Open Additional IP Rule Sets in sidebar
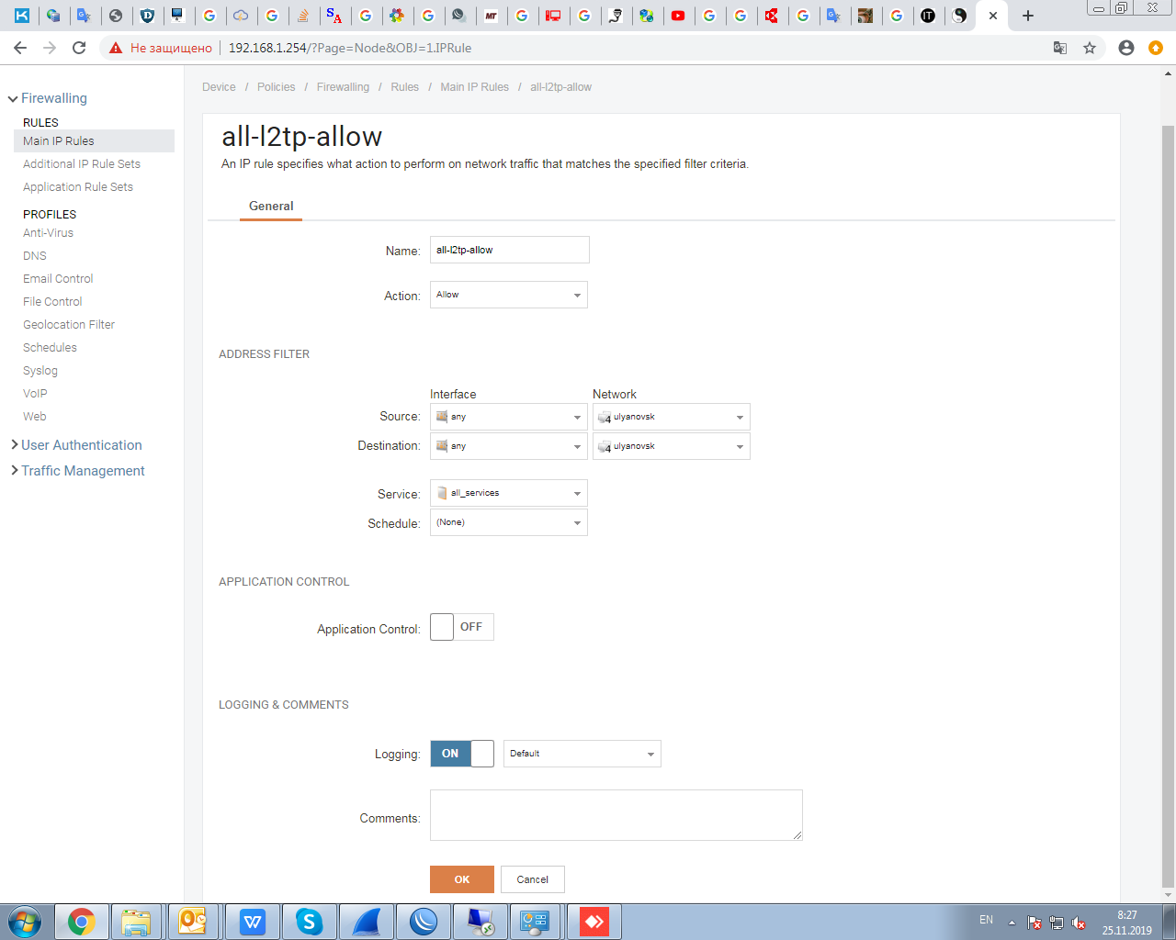 click(x=82, y=164)
